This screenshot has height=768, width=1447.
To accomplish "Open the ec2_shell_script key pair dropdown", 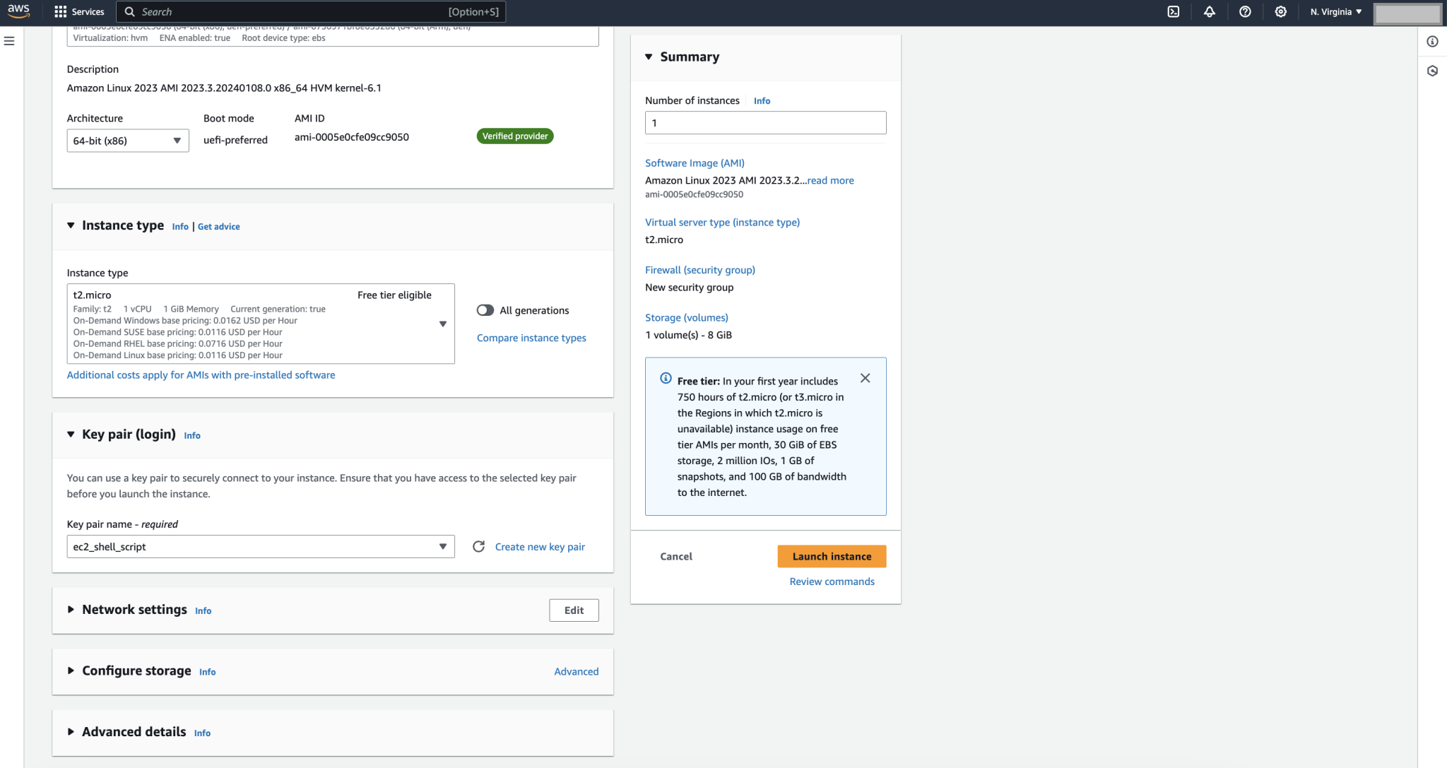I will (x=260, y=546).
